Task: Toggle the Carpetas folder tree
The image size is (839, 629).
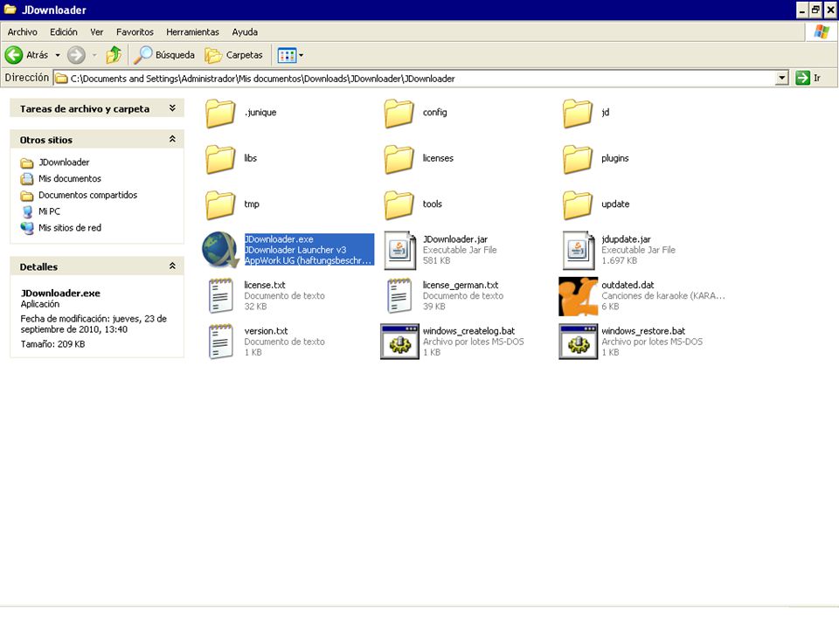Action: [x=234, y=54]
